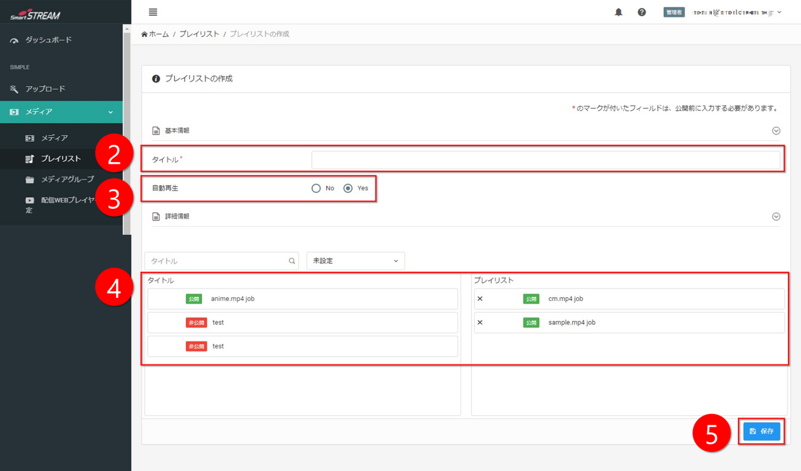Click home icon in breadcrumb

[x=144, y=34]
